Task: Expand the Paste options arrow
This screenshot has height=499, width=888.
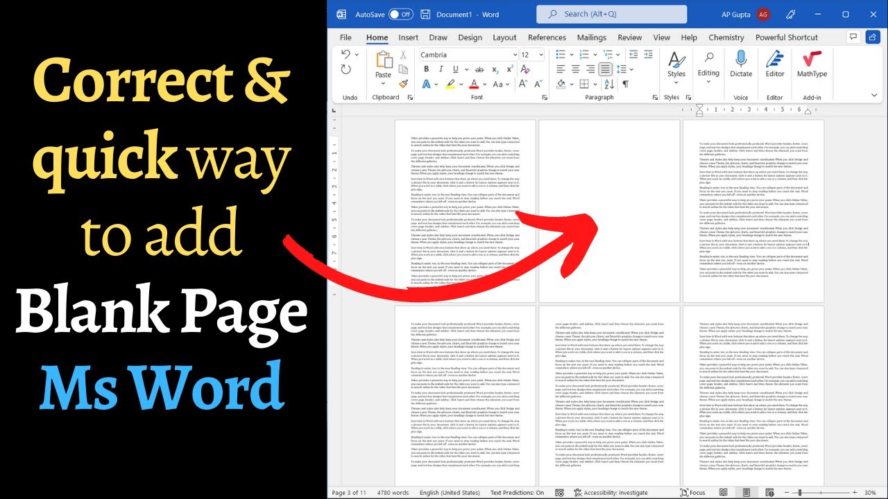Action: point(383,84)
